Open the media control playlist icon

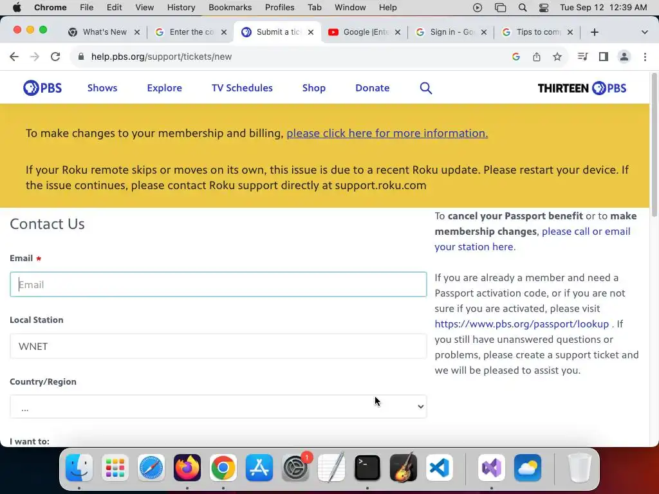582,57
